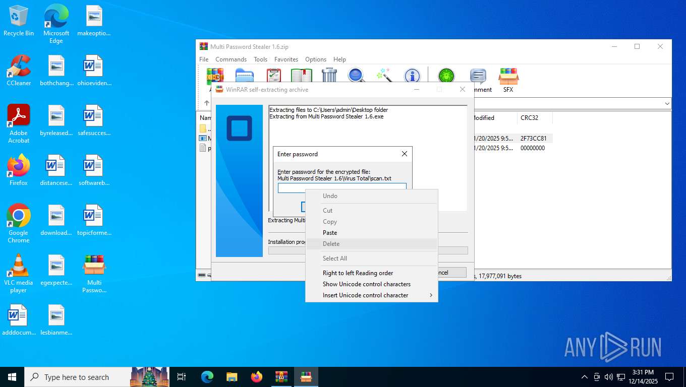
Task: Select the VLC media player desktop shortcut
Action: click(x=19, y=274)
